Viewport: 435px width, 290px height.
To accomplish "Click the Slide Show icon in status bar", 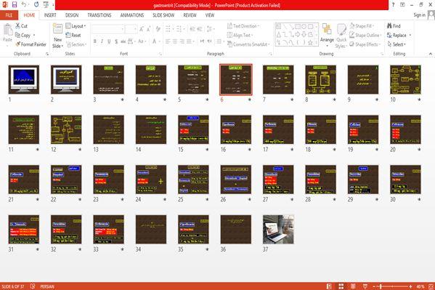I will coord(365,286).
